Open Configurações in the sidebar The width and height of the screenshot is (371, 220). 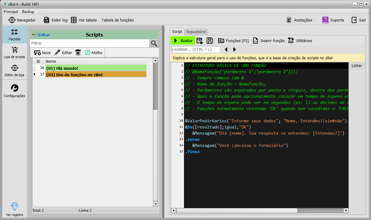[x=14, y=91]
